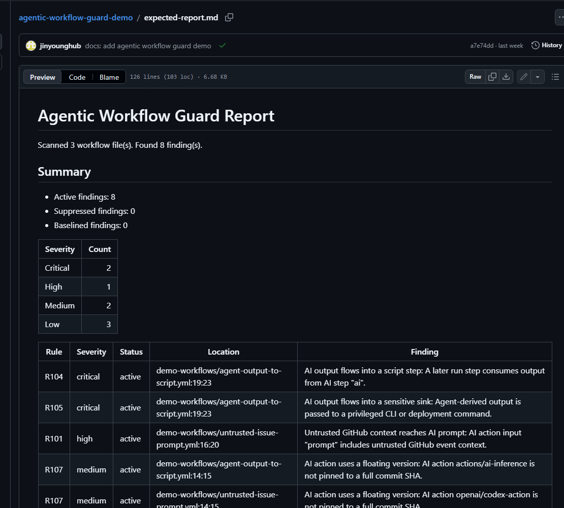Click untrusted-issue-prompt.yml:16:20 location cell

(x=224, y=438)
